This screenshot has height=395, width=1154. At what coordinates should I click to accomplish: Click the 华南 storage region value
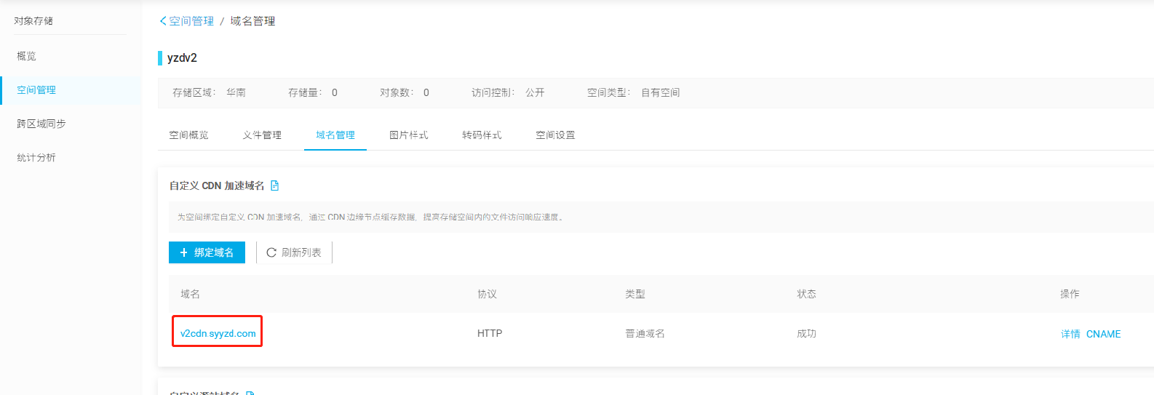click(x=236, y=92)
